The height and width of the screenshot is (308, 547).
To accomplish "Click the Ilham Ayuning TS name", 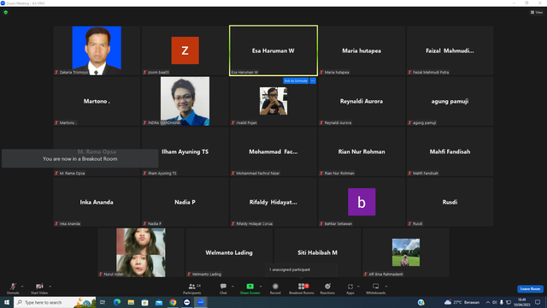I will [185, 151].
